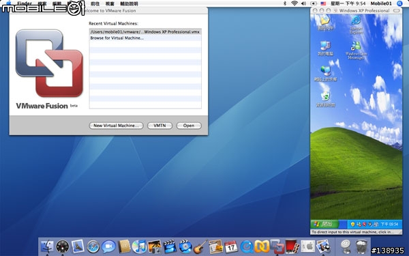Click the Bluetooth status icon

click(285, 3)
